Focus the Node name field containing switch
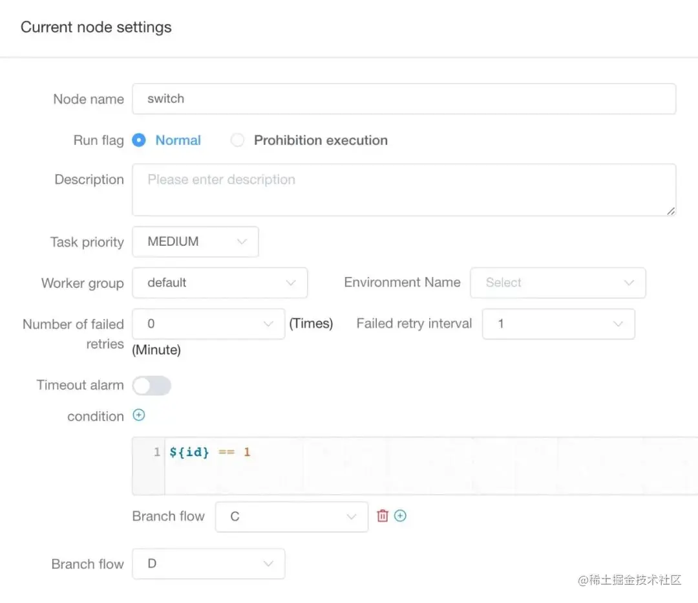The image size is (698, 603). 404,98
